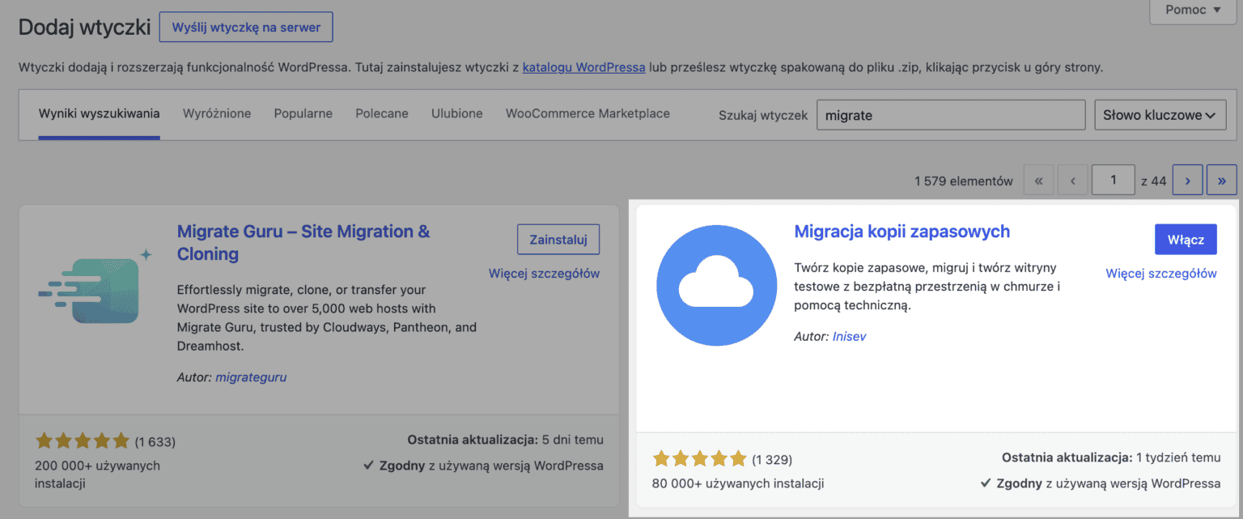Click the current page number field
The image size is (1243, 519).
[x=1113, y=181]
